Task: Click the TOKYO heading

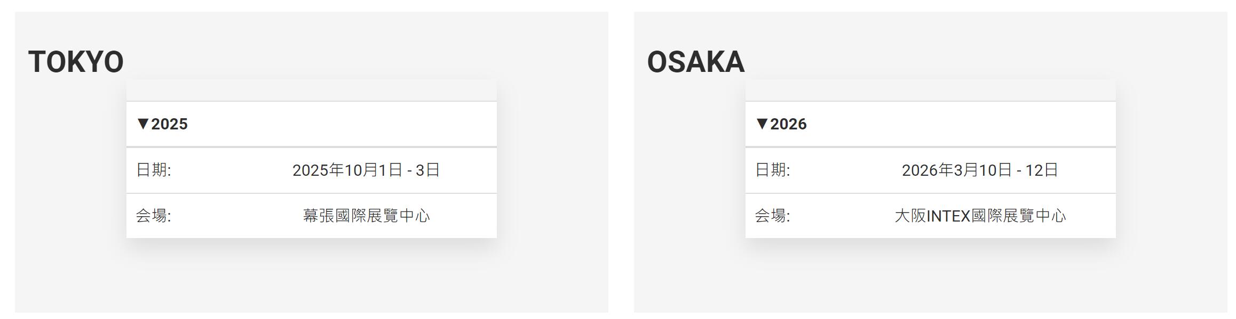Action: 76,62
